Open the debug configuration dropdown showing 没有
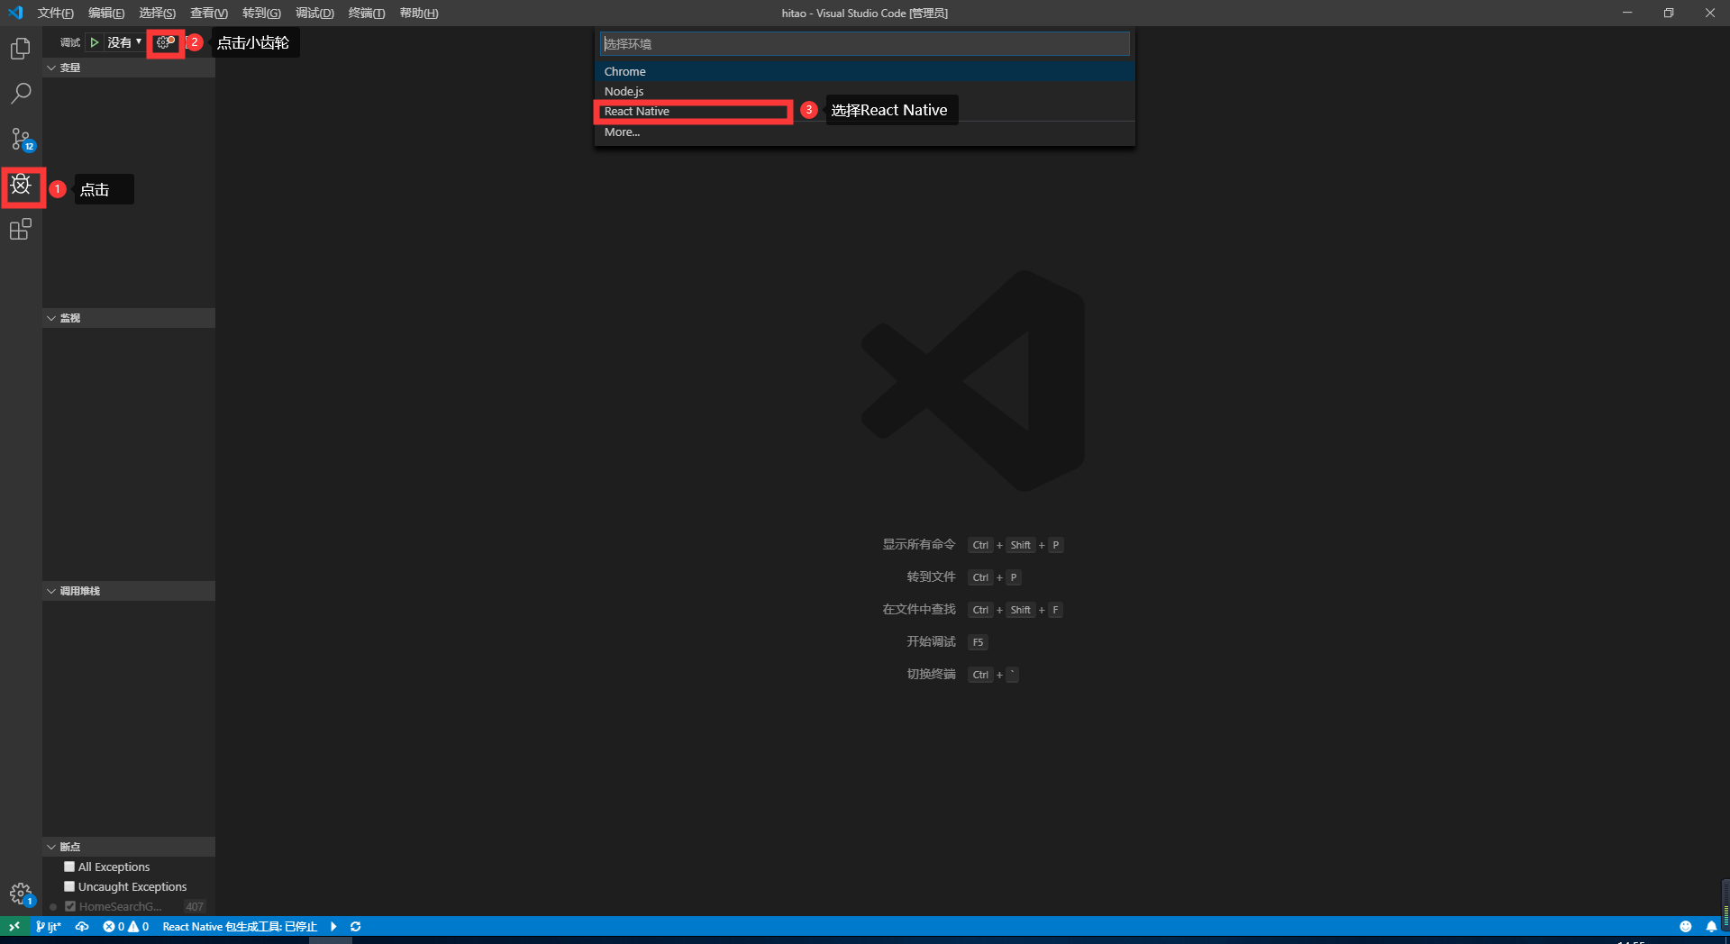The height and width of the screenshot is (944, 1730). point(123,42)
